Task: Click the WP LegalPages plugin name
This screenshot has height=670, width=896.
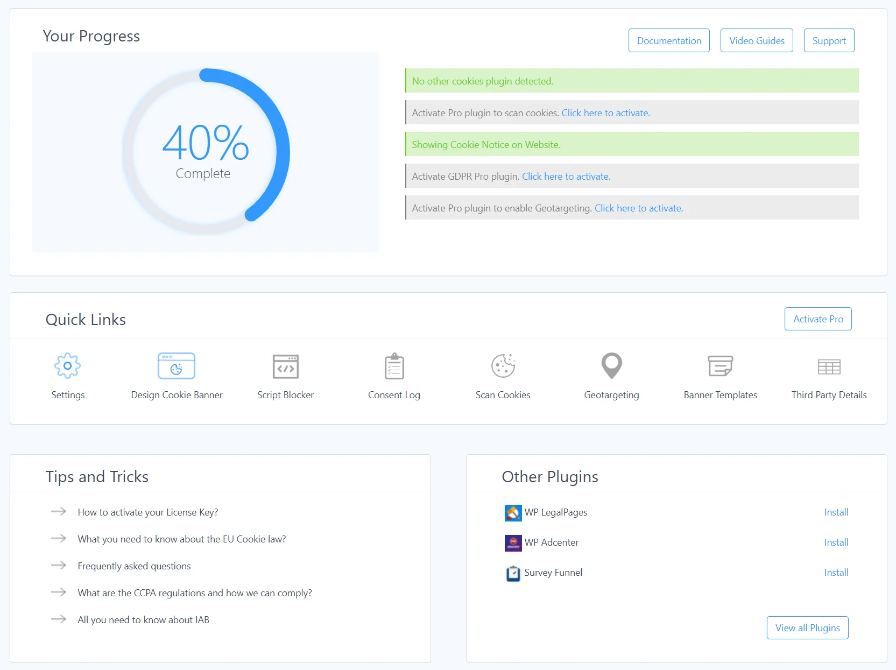Action: coord(556,512)
